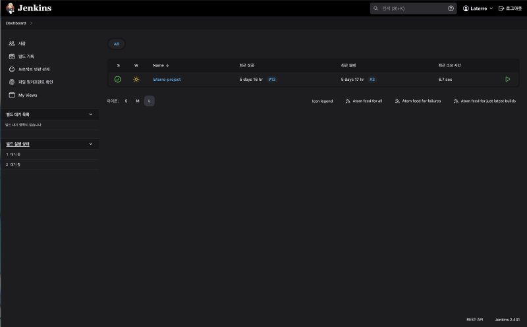Sort by the 최근 소요 시간 column header

[449, 66]
